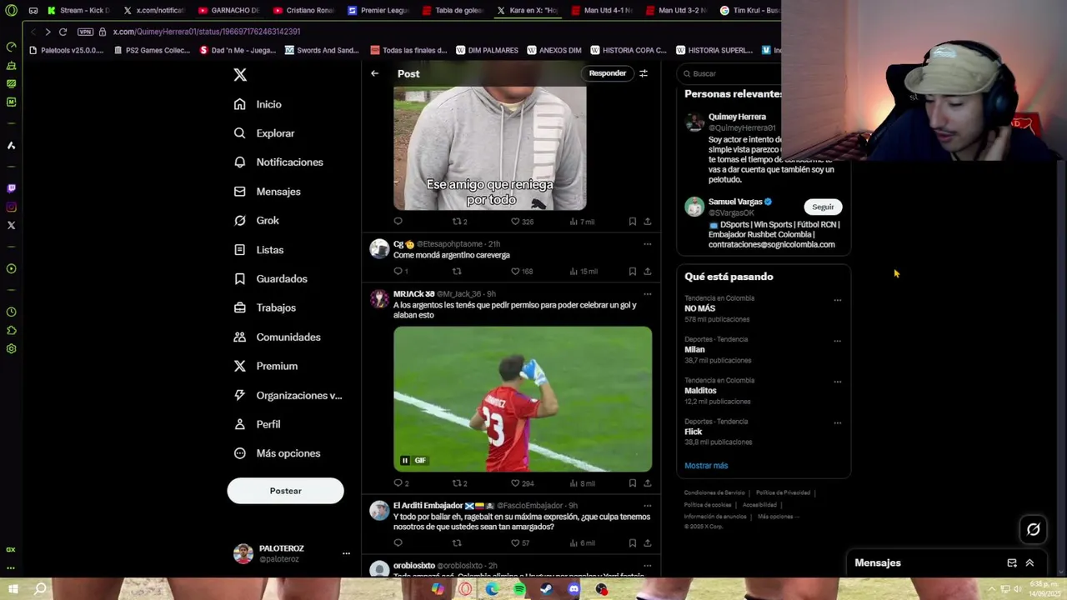Like El Arditi Embajador's reply
Image resolution: width=1067 pixels, height=600 pixels.
point(520,542)
